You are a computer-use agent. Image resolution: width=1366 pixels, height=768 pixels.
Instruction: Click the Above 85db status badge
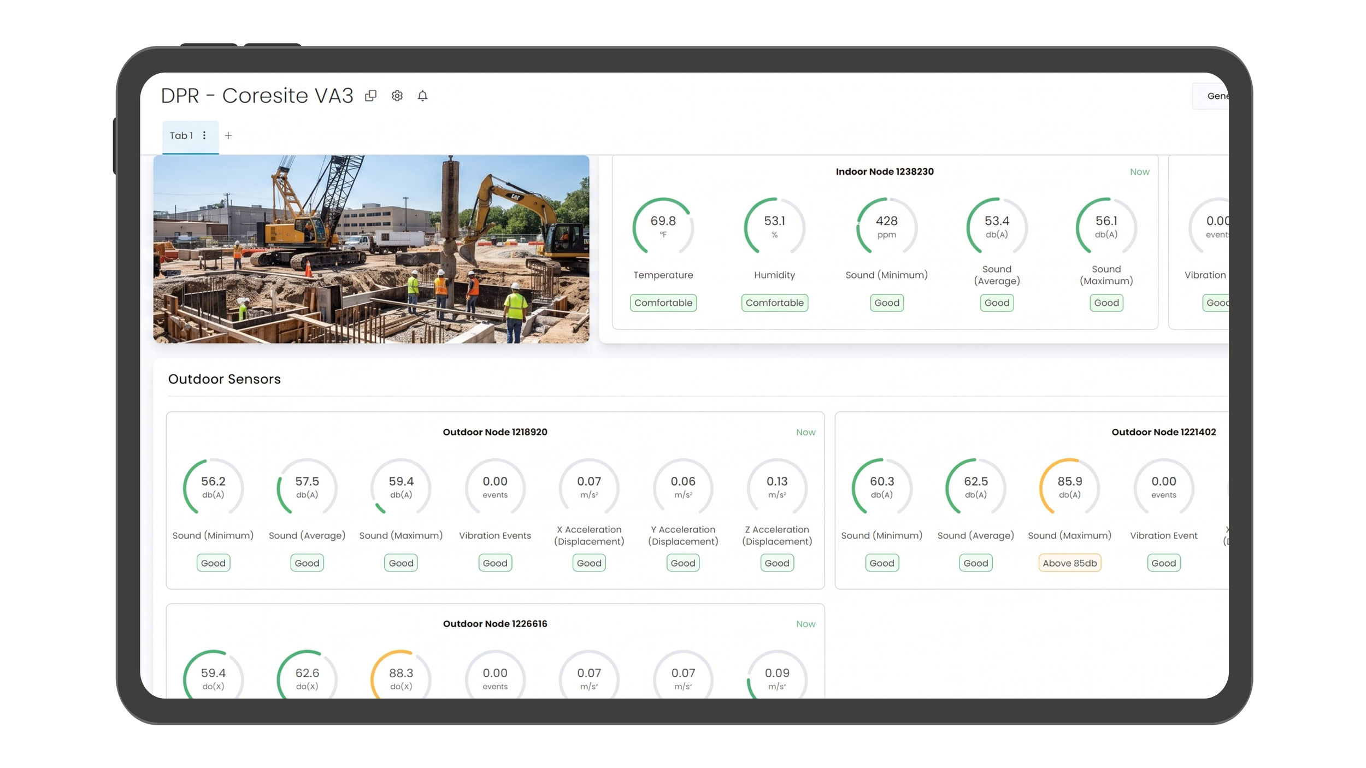pos(1069,563)
